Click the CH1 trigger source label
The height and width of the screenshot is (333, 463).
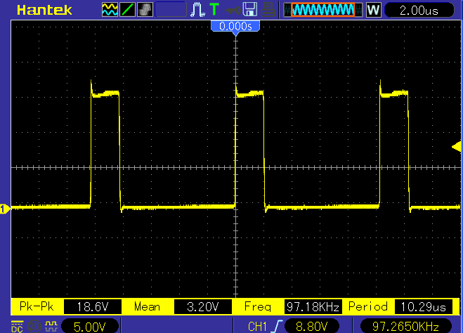(x=257, y=326)
